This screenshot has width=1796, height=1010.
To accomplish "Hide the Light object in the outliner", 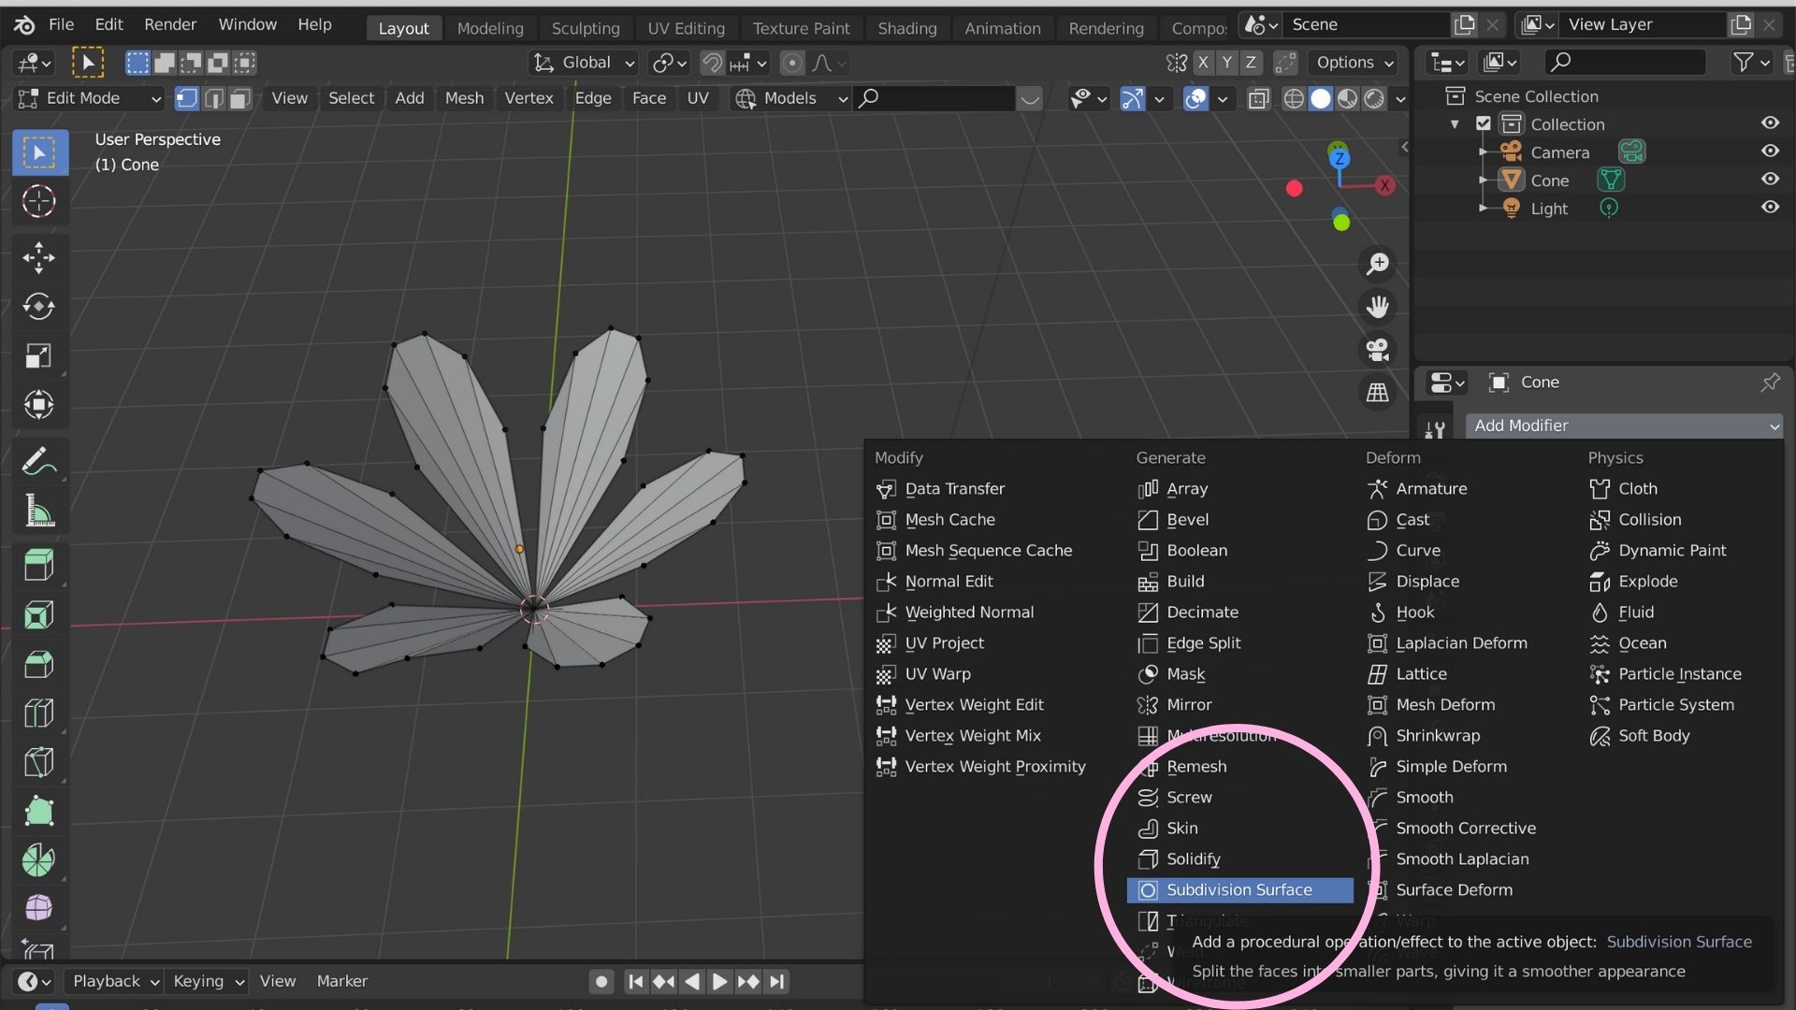I will [x=1771, y=208].
